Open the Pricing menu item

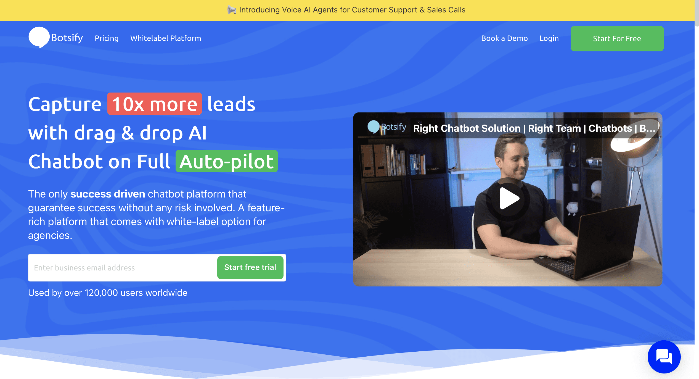click(106, 38)
